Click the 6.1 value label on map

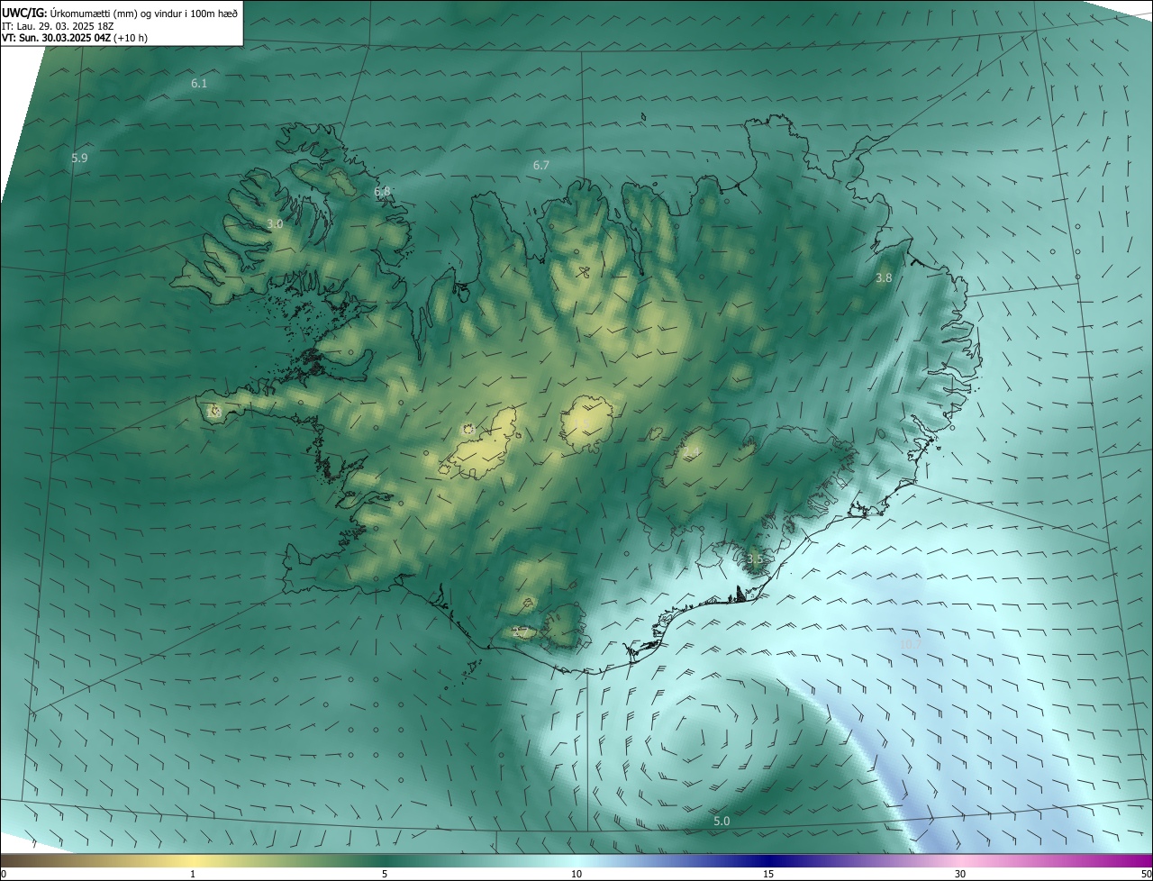click(199, 84)
